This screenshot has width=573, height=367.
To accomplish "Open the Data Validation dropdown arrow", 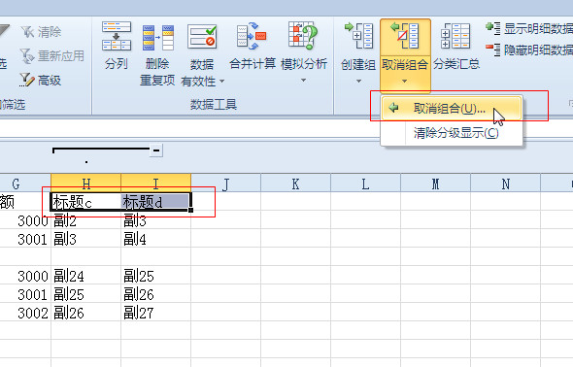I will coord(221,81).
